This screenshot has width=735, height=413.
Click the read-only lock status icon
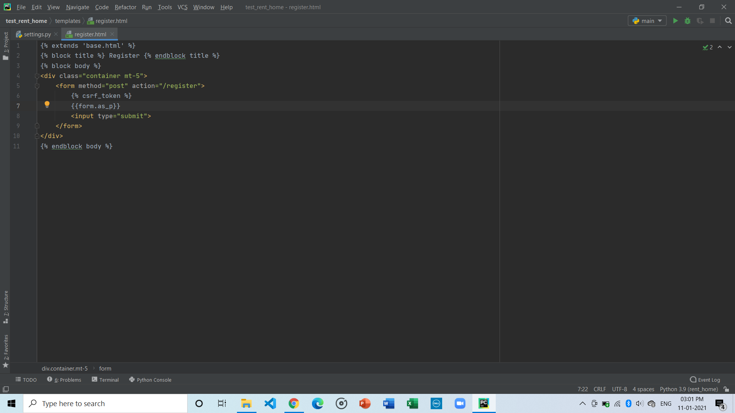[726, 389]
